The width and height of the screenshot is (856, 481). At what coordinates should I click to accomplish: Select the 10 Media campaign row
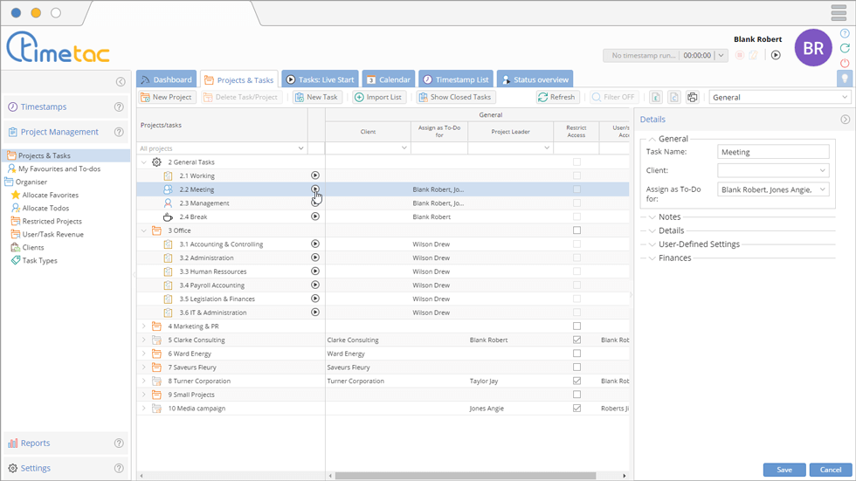click(x=383, y=409)
